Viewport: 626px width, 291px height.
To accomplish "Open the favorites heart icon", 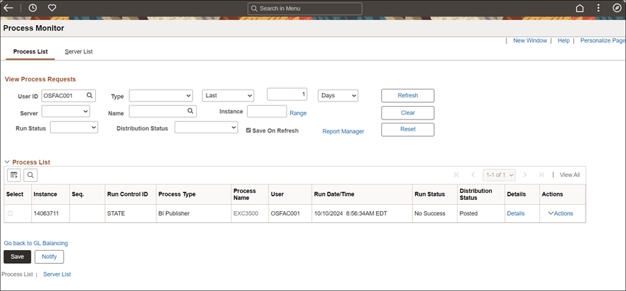I will pos(52,8).
